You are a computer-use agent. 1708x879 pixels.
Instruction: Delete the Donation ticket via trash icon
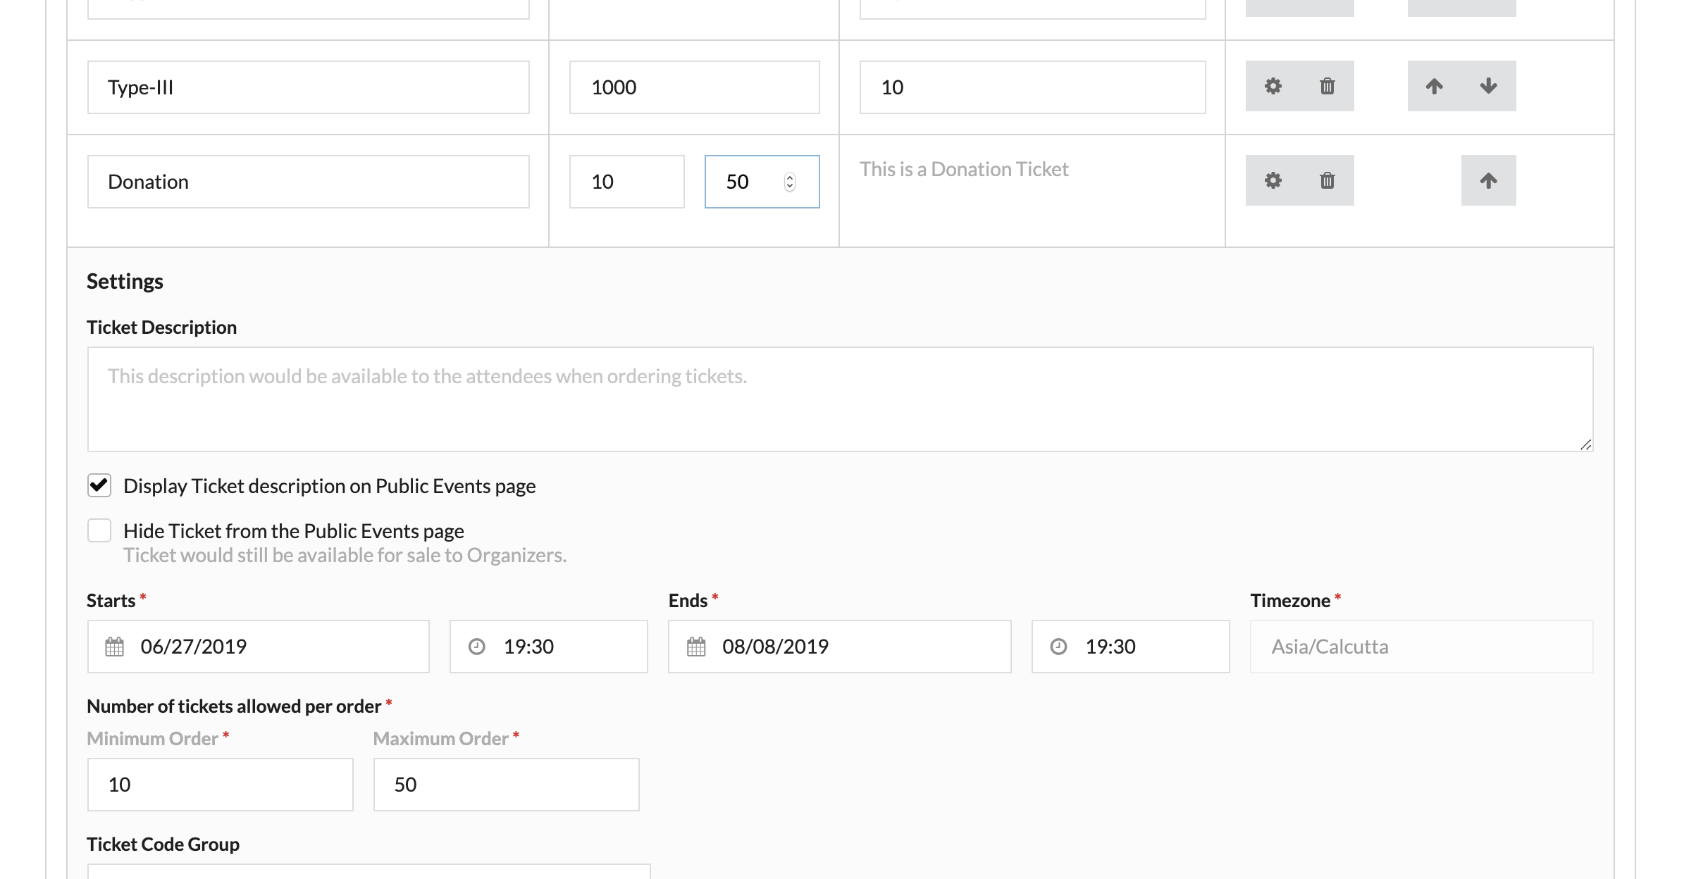[1327, 180]
